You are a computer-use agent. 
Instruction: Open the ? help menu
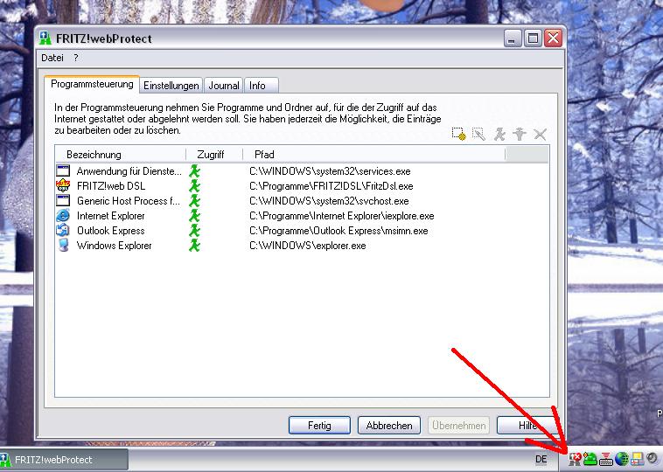pyautogui.click(x=76, y=58)
